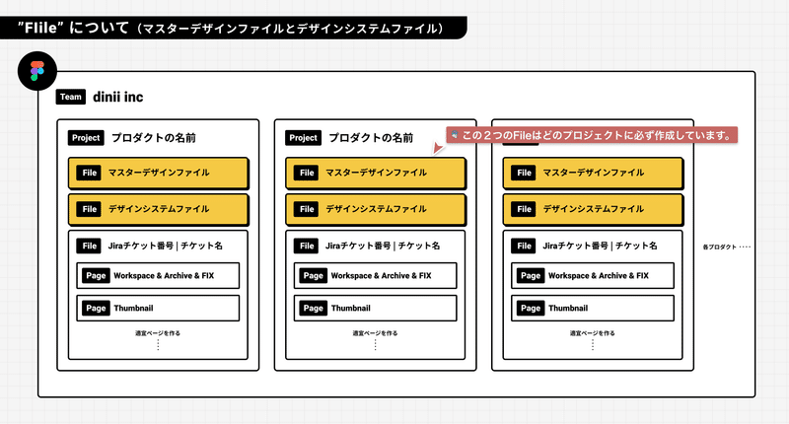Select the red comment about the two Files
The image size is (789, 424).
coord(592,135)
